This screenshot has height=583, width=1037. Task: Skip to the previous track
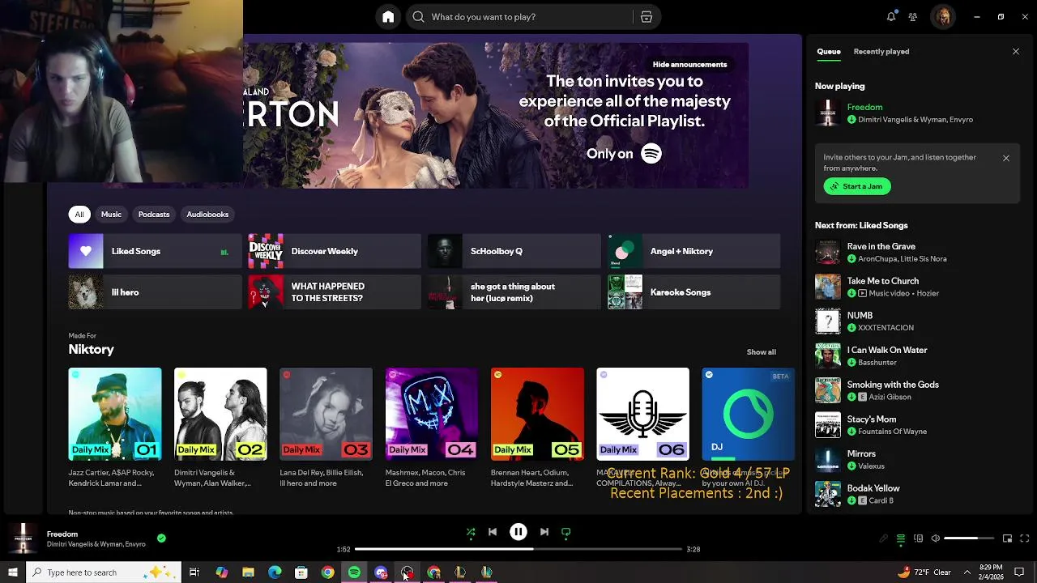coord(493,532)
